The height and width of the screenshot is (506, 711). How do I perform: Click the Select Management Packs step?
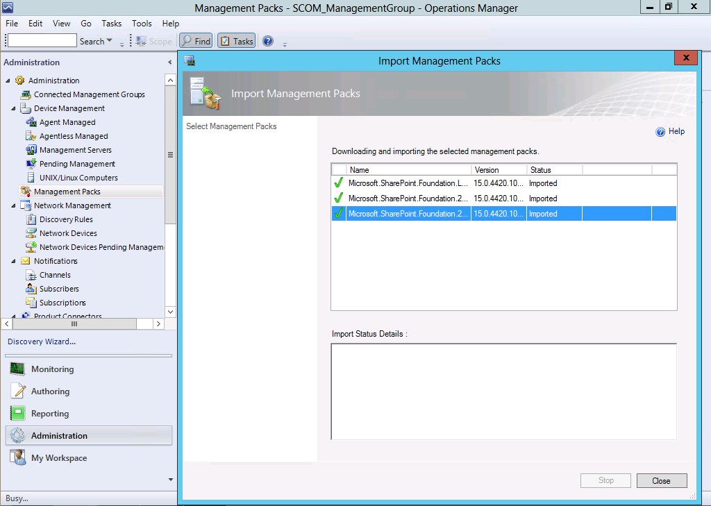point(231,126)
